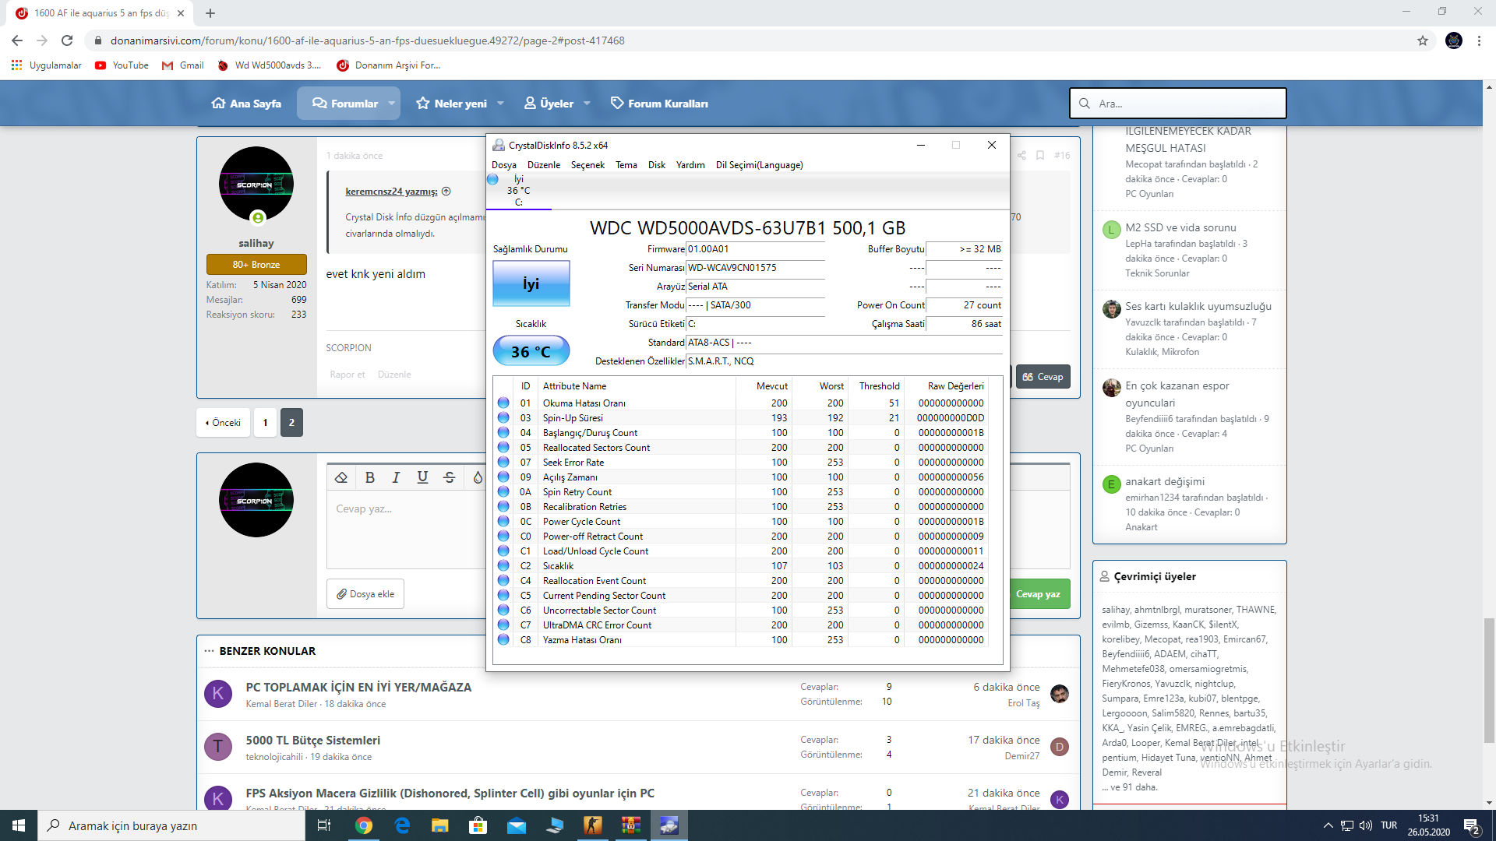The image size is (1496, 841).
Task: Open thread PC TOPLAMAK İÇİN EN İYİ YER/MAĞAZA
Action: [x=358, y=688]
